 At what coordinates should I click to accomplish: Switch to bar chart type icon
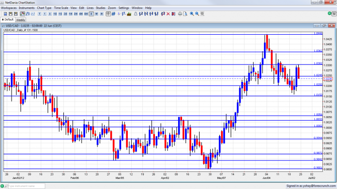point(28,14)
